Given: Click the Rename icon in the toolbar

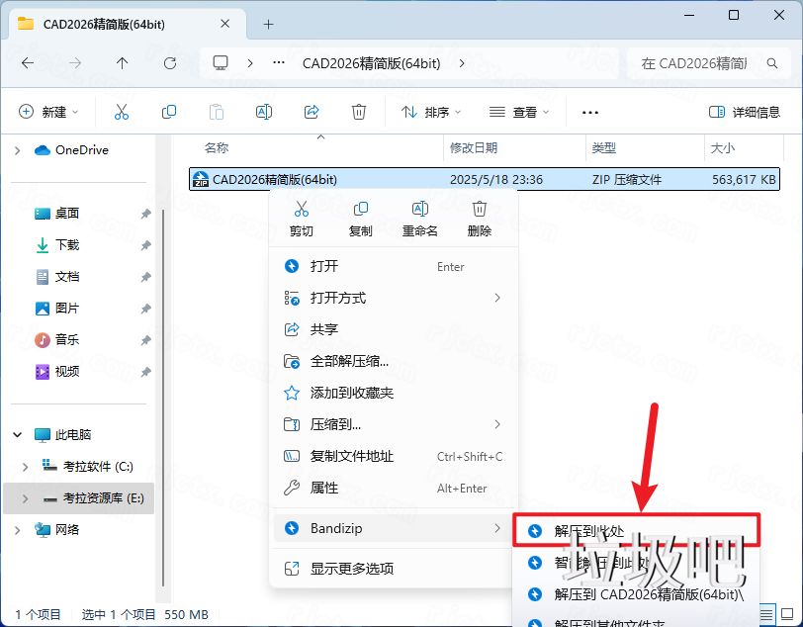Looking at the screenshot, I should [x=263, y=111].
